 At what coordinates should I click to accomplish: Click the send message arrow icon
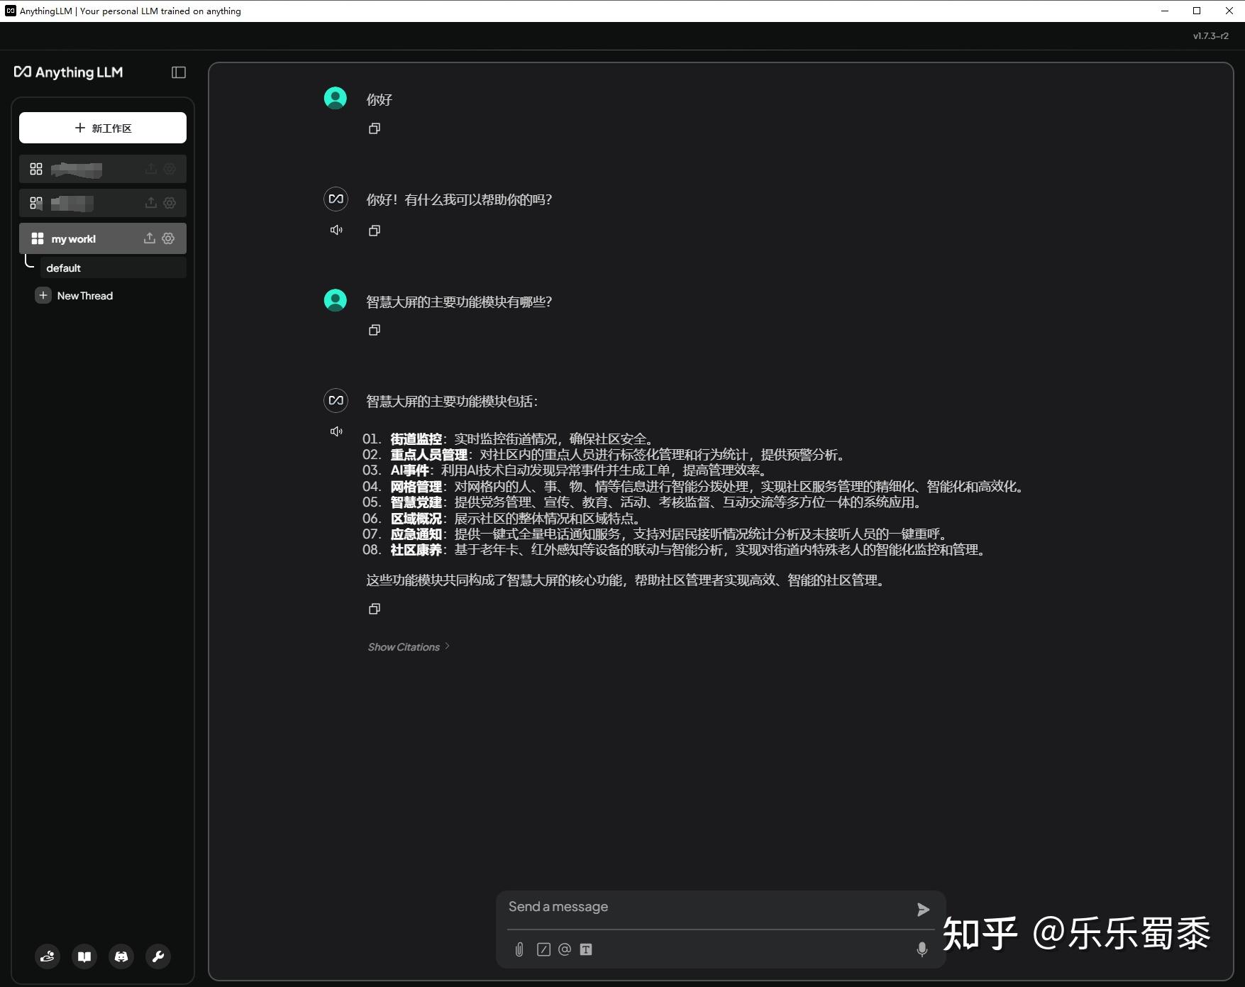pyautogui.click(x=922, y=909)
